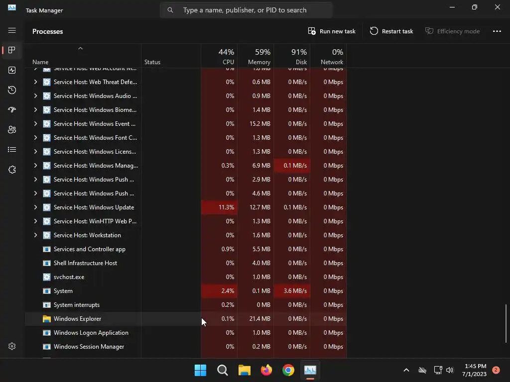This screenshot has width=510, height=382.
Task: Click the Windows Explorer folder icon
Action: tap(47, 319)
